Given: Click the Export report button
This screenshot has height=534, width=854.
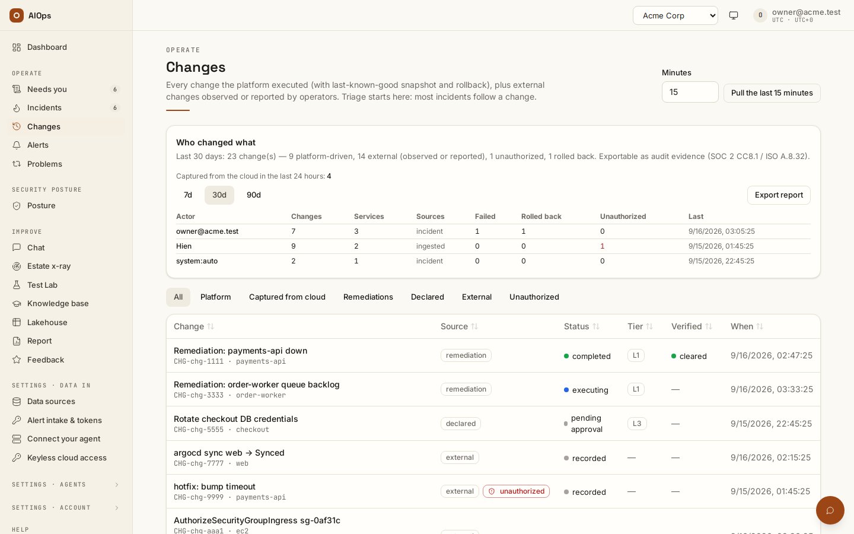Looking at the screenshot, I should click(779, 195).
